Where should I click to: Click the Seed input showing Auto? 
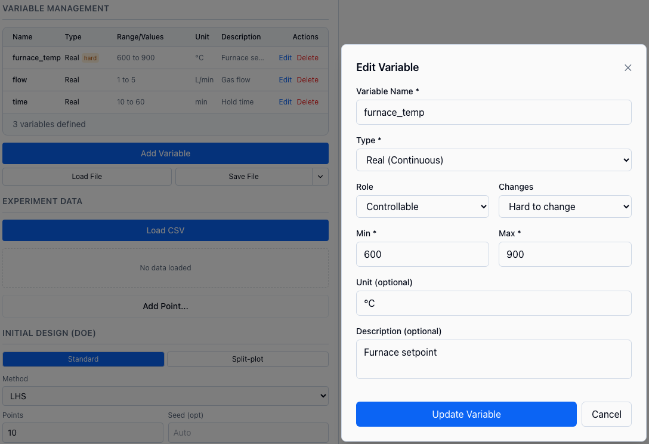[x=248, y=433]
